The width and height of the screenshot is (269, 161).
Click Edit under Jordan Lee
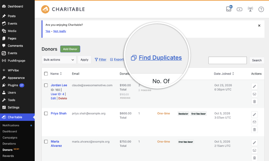pos(53,99)
